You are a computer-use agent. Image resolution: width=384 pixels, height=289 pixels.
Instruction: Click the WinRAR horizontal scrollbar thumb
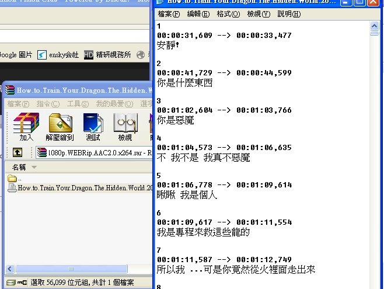point(71,269)
